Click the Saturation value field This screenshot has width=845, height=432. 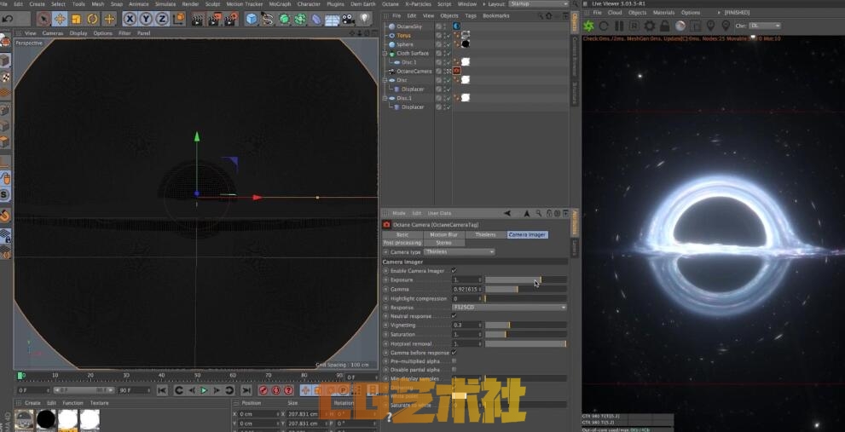pos(466,335)
